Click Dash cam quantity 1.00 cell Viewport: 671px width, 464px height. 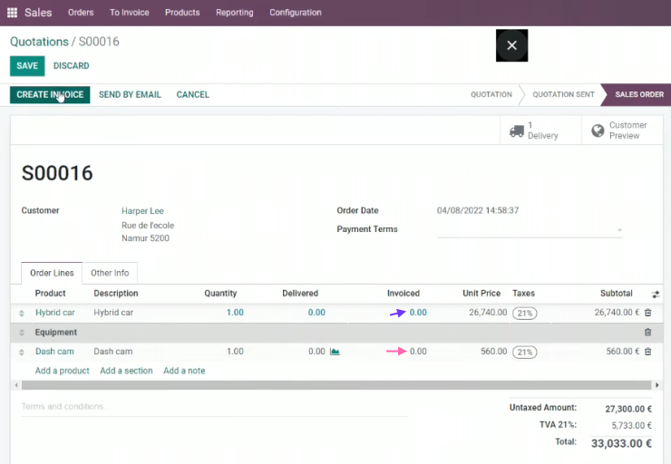[x=235, y=352]
